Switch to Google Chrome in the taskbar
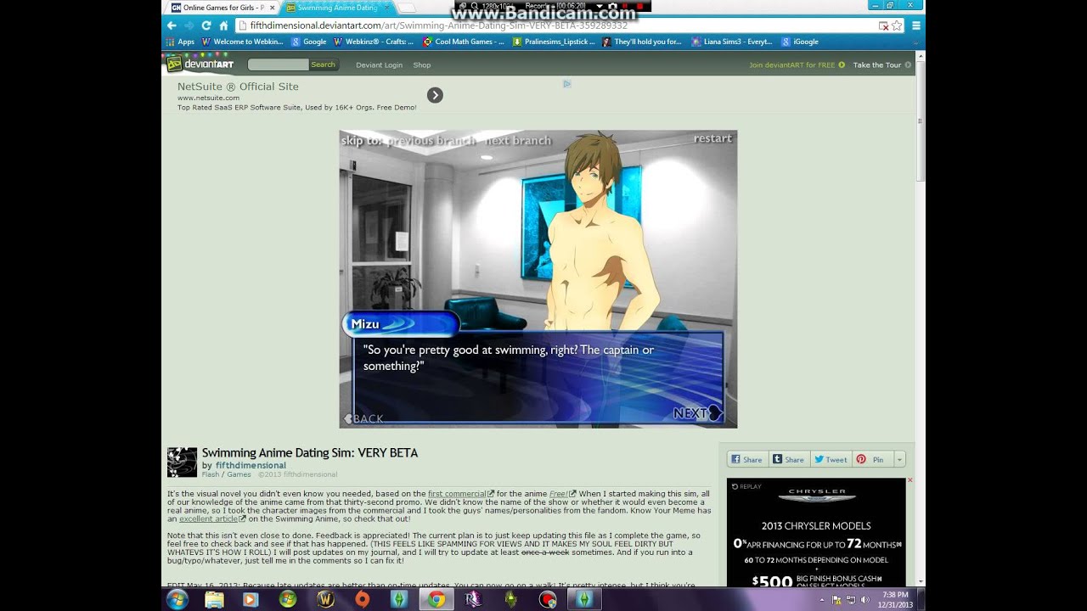The width and height of the screenshot is (1087, 611). point(436,599)
